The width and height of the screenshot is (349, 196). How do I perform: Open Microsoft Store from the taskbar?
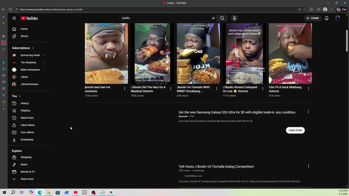point(58,192)
